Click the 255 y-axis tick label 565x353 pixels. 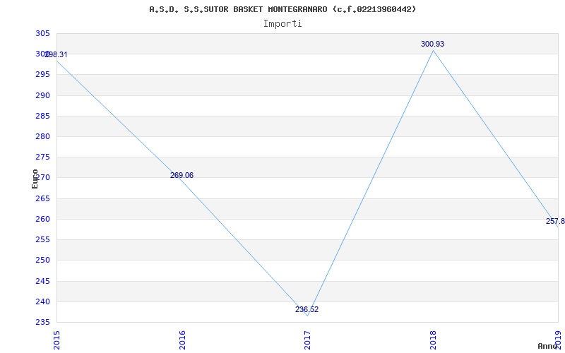coord(42,240)
